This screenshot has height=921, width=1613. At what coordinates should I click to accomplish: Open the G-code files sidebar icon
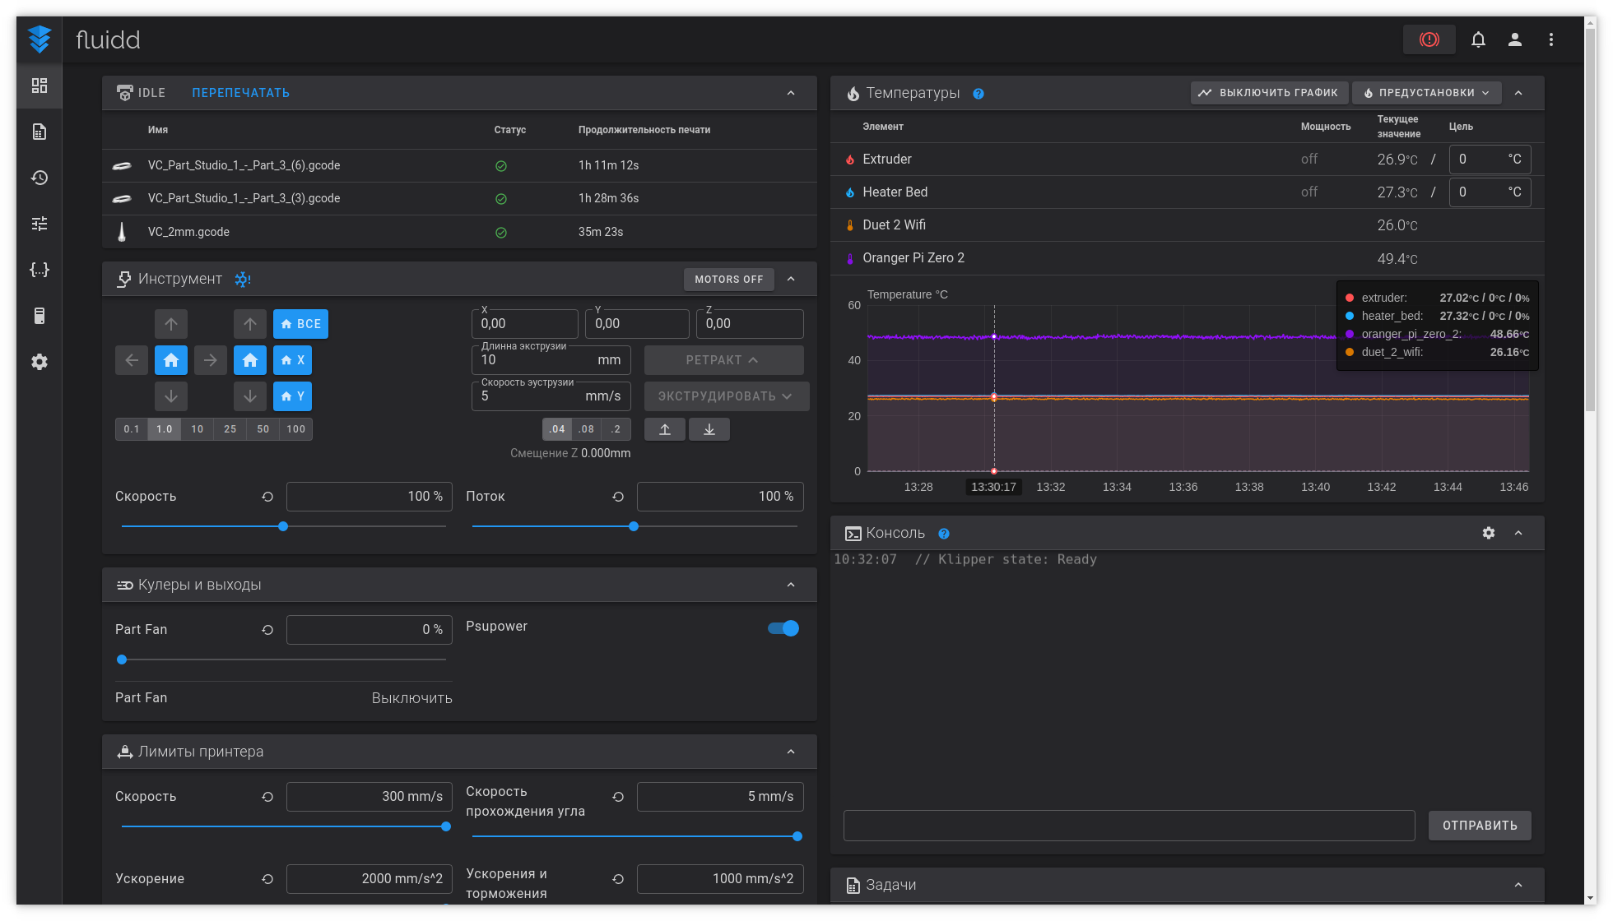point(39,132)
